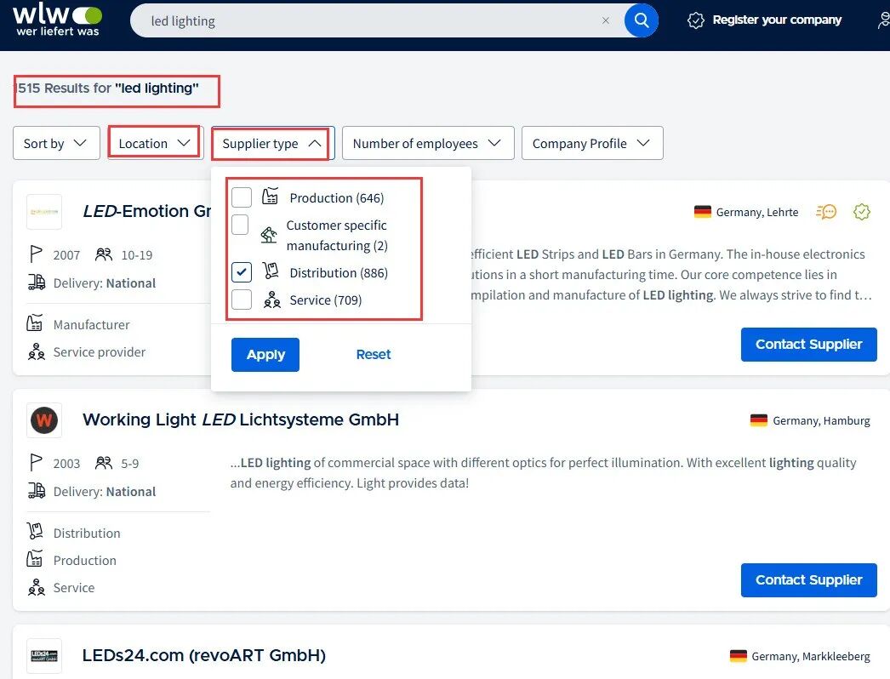Screen dimensions: 890x679
Task: Open the Sort by dropdown
Action: [55, 144]
